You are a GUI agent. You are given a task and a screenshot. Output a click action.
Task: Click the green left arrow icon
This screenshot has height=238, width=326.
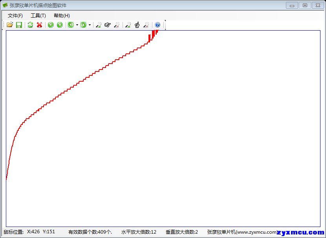point(51,25)
